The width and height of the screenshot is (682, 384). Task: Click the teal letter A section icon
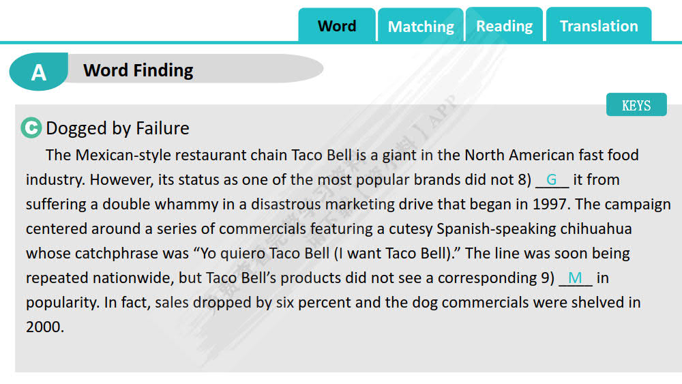pyautogui.click(x=39, y=72)
